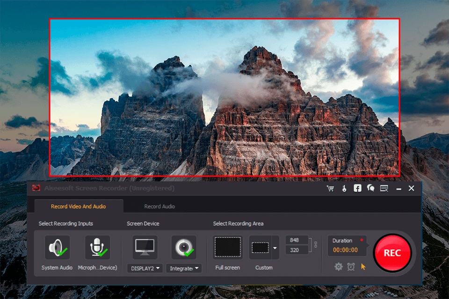This screenshot has width=449, height=299.
Task: Click the width field showing 848
Action: click(x=297, y=240)
